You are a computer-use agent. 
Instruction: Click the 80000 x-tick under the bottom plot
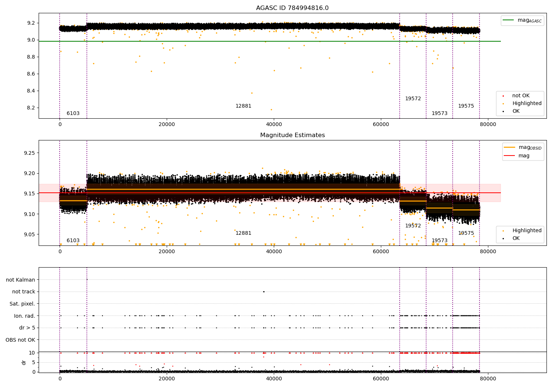(488, 379)
